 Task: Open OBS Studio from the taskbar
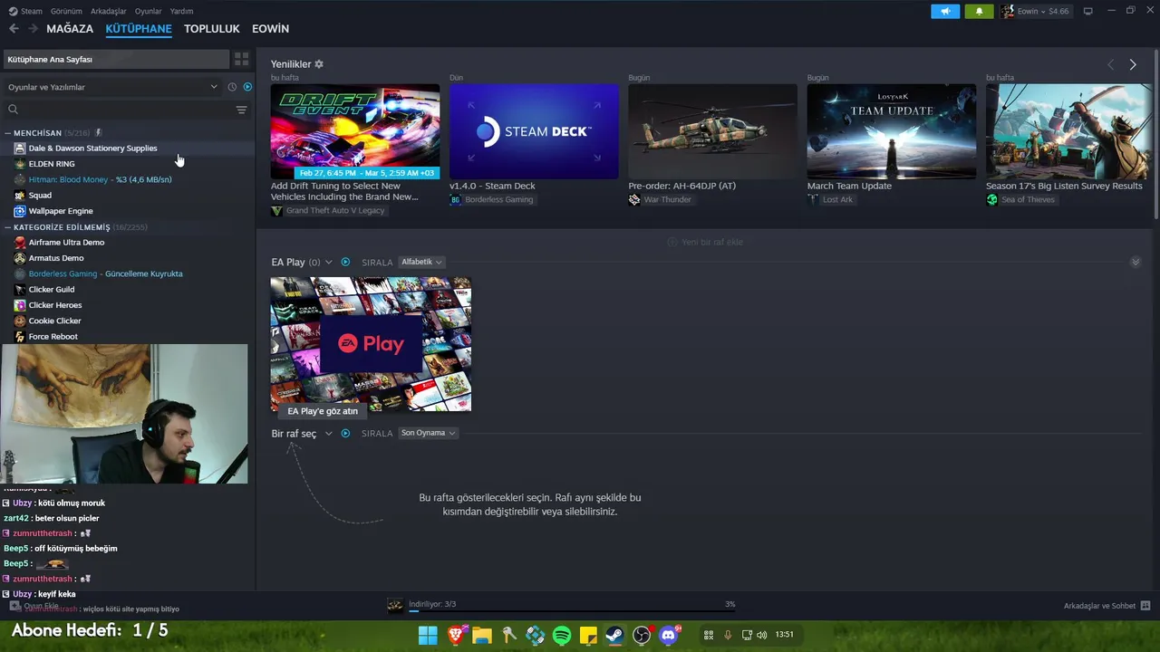click(x=642, y=635)
